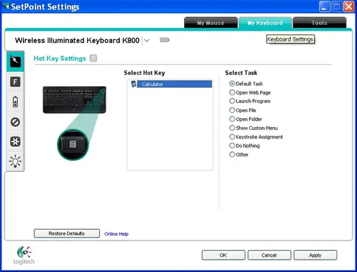Image resolution: width=357 pixels, height=272 pixels.
Task: Open the Hot Key Settings sidebar tab
Action: pos(15,62)
